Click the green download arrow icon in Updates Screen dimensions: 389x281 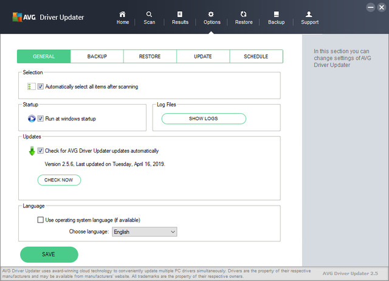[32, 151]
